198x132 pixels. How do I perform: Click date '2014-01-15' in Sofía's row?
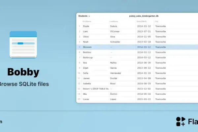click(144, 73)
